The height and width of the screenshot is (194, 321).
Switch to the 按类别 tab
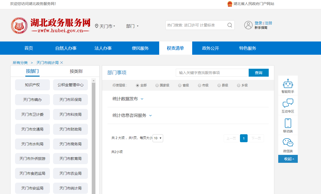76,71
